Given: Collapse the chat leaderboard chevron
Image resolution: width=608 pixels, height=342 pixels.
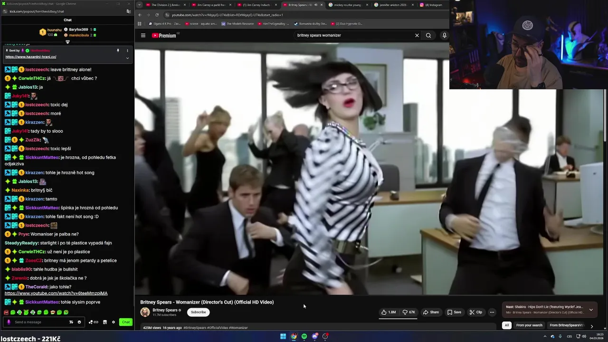Looking at the screenshot, I should [x=67, y=42].
